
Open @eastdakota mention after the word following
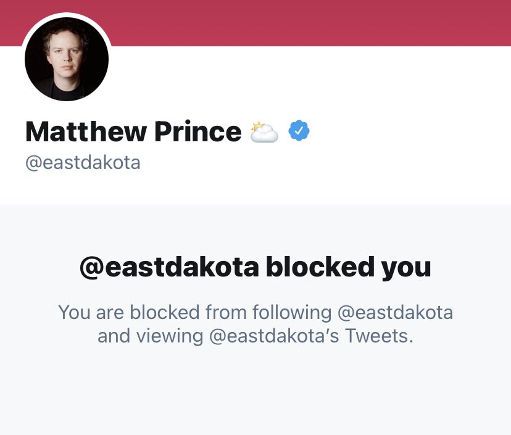396,312
